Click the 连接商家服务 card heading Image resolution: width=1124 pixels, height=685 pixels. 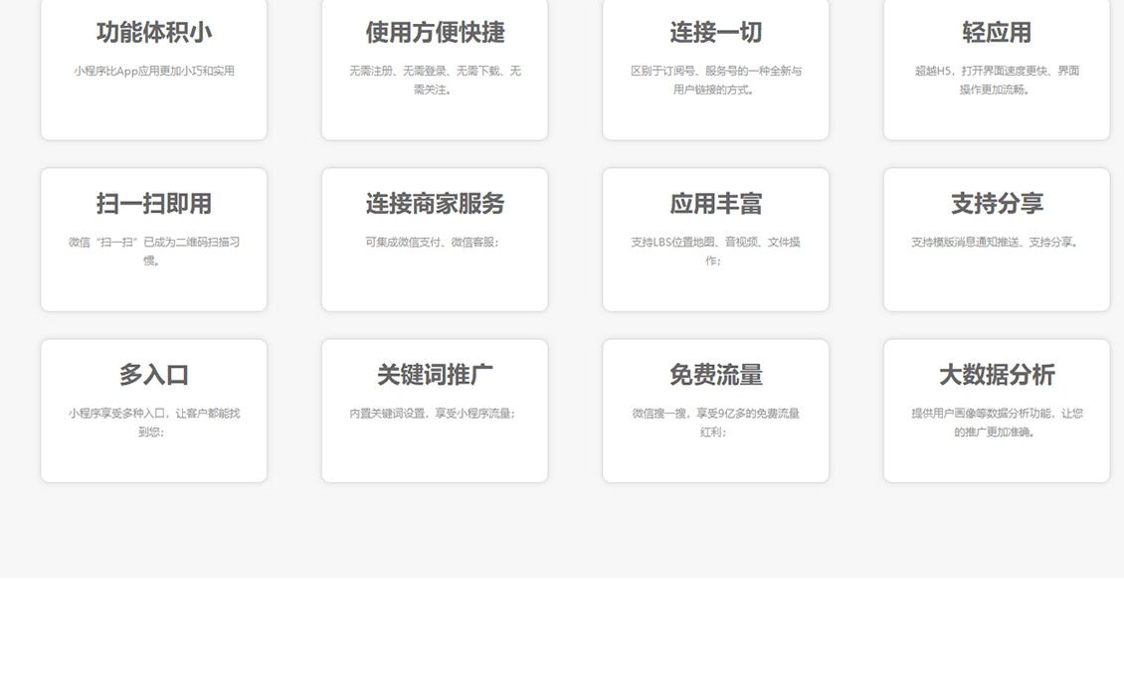click(435, 204)
